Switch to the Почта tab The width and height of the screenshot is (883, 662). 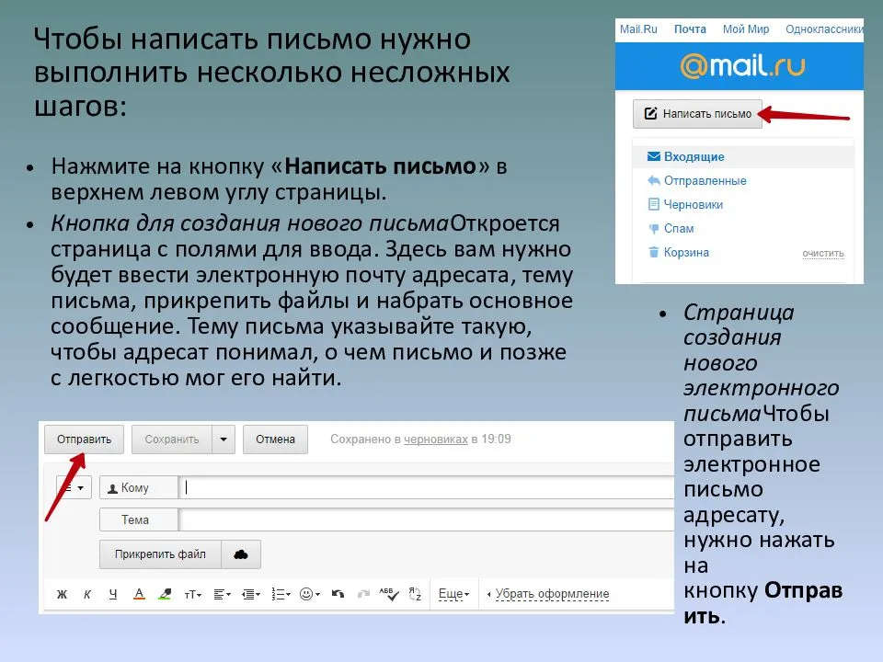click(x=690, y=29)
